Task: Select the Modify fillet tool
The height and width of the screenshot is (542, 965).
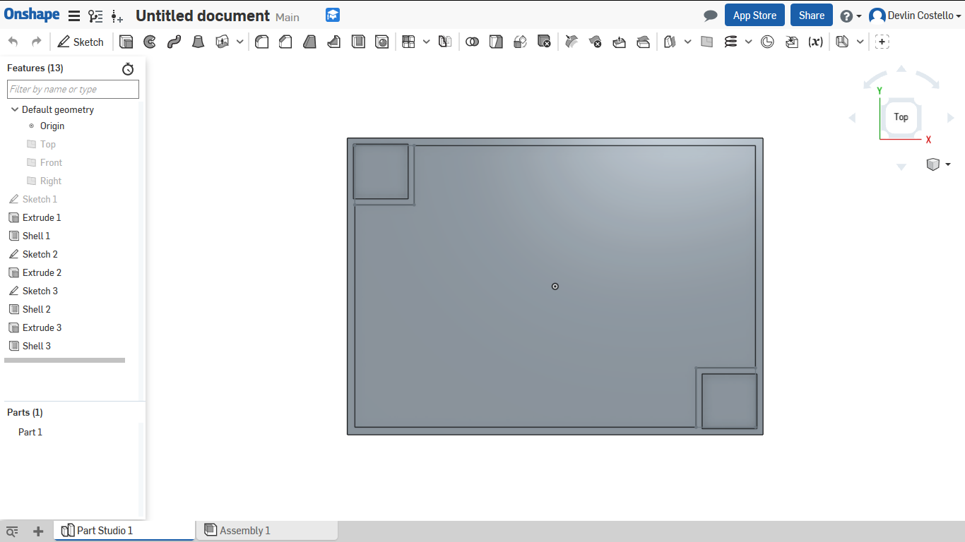Action: point(572,42)
